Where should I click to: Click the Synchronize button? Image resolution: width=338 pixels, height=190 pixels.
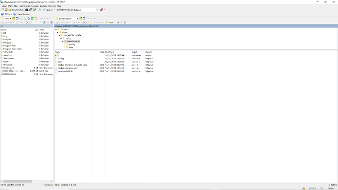tap(16, 10)
